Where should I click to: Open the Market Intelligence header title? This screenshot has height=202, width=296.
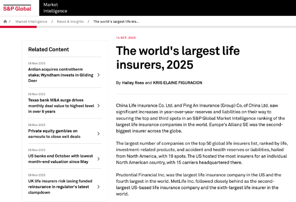point(55,8)
